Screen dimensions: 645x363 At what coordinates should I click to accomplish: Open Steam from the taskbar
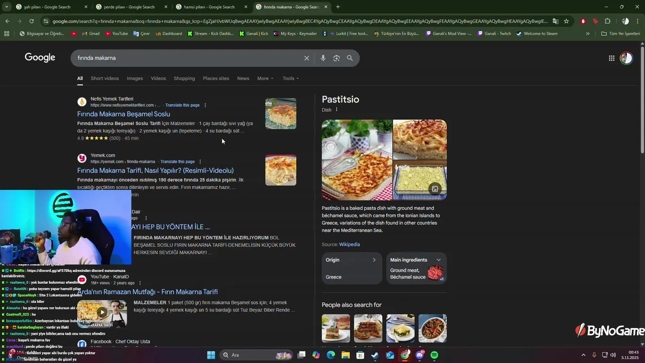375,355
